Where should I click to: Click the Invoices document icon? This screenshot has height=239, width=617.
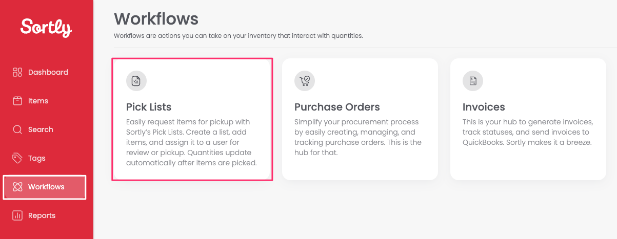click(x=473, y=81)
